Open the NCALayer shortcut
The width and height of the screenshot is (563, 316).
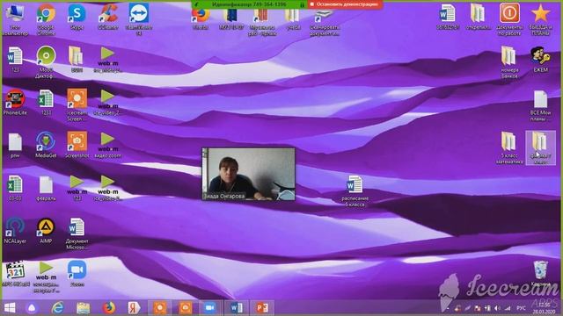[15, 231]
